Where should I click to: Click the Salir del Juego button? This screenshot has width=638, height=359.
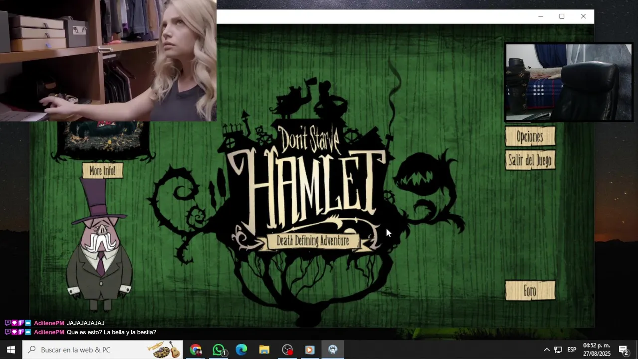(x=530, y=161)
